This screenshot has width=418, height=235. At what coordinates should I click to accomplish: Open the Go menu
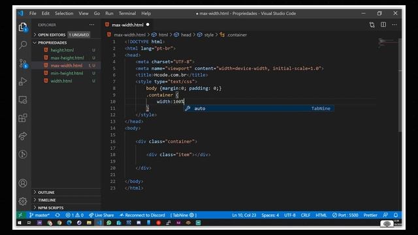(x=97, y=13)
